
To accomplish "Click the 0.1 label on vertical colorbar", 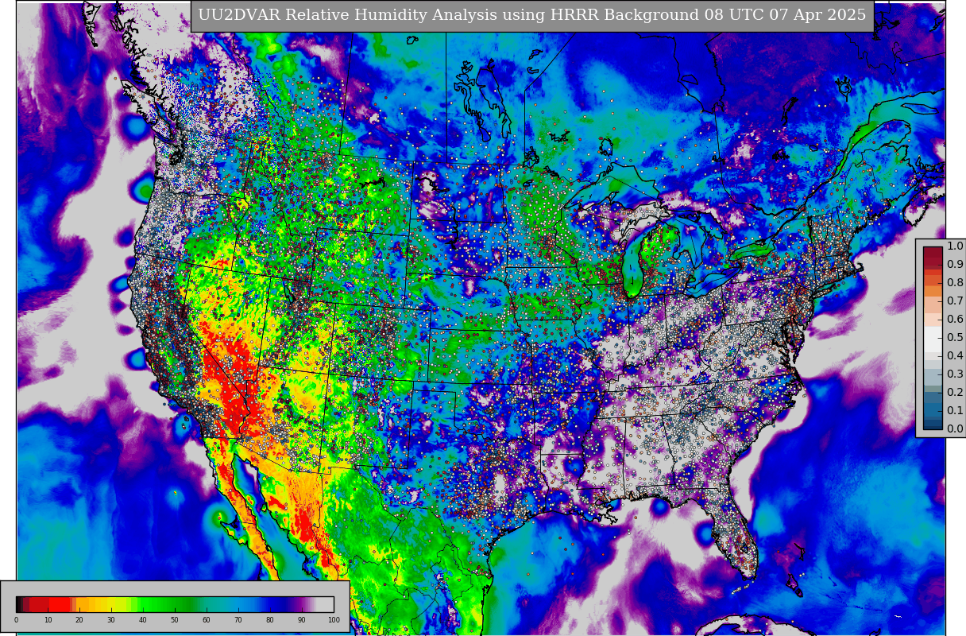I will point(955,410).
